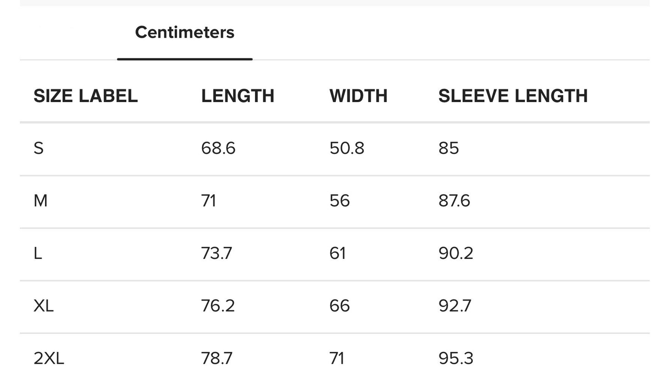This screenshot has width=664, height=385.
Task: Click the SIZE LABEL column header
Action: [x=85, y=96]
